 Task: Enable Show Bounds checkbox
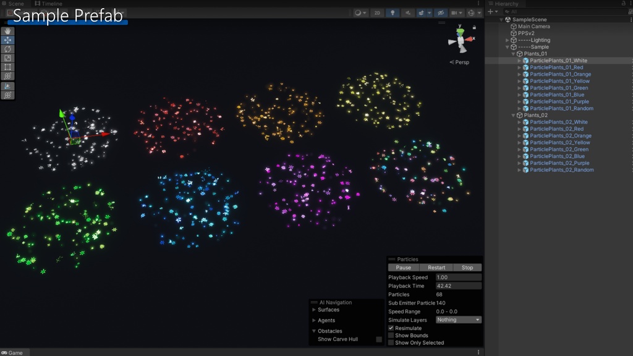391,336
